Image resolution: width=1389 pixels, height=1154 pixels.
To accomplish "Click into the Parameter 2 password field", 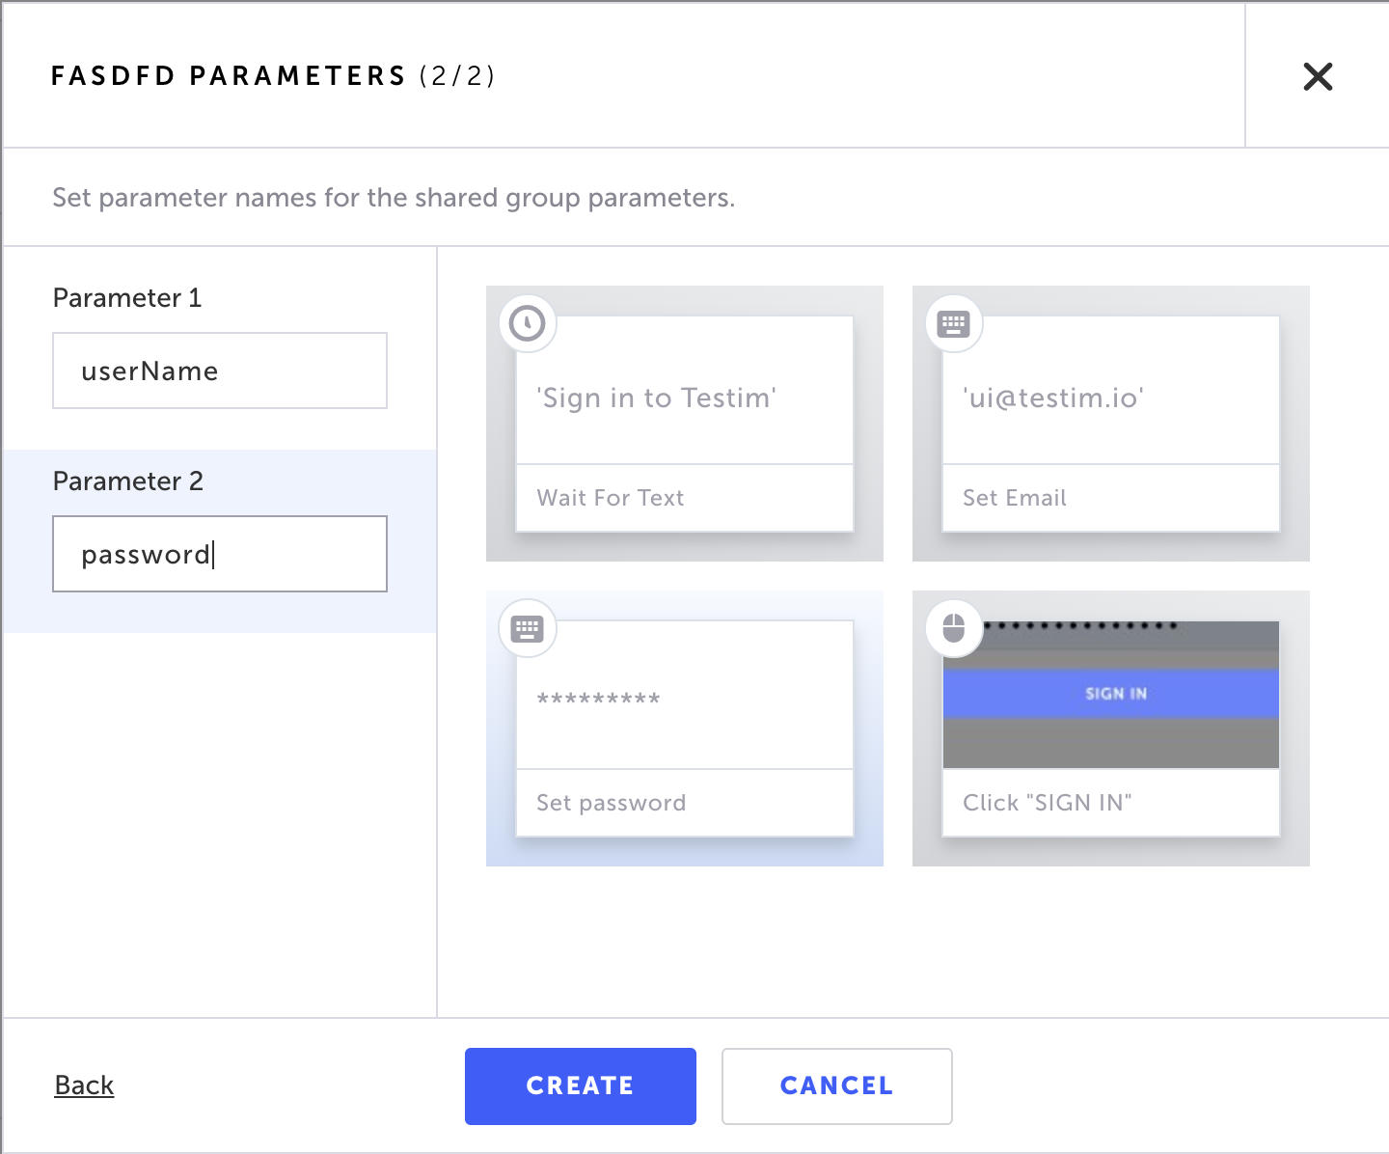I will pos(220,554).
